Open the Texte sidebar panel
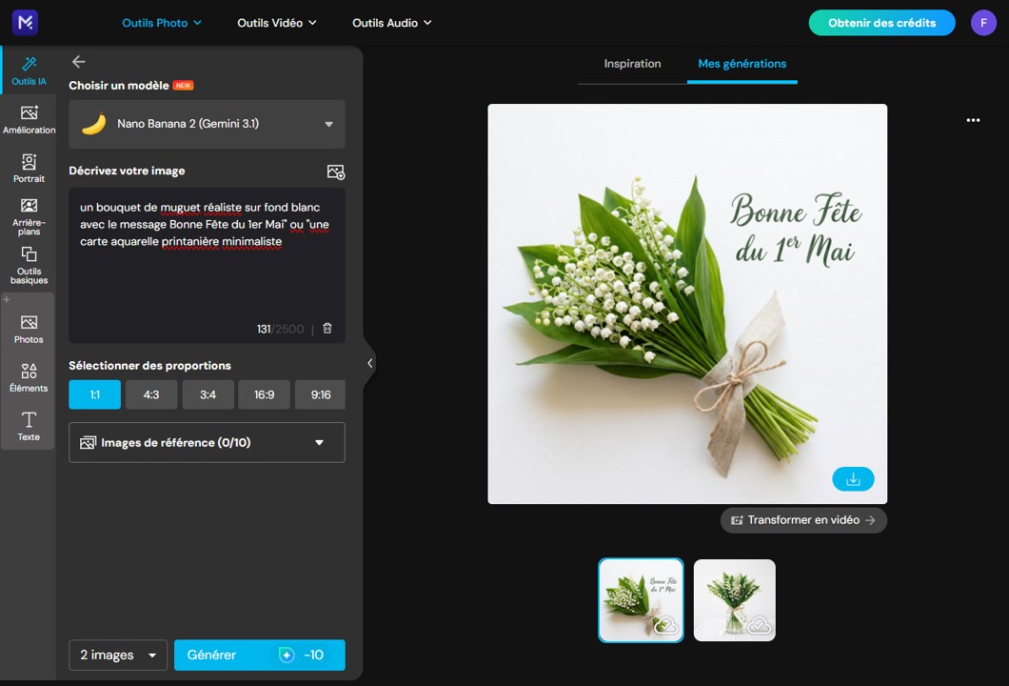The image size is (1009, 686). coord(29,427)
